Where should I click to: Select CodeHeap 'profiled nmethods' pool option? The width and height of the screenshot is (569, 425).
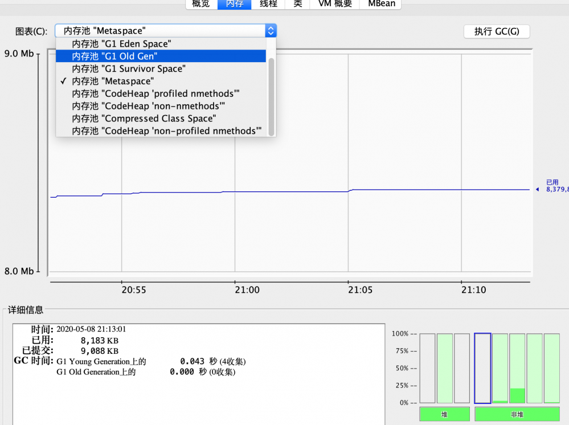click(x=161, y=93)
